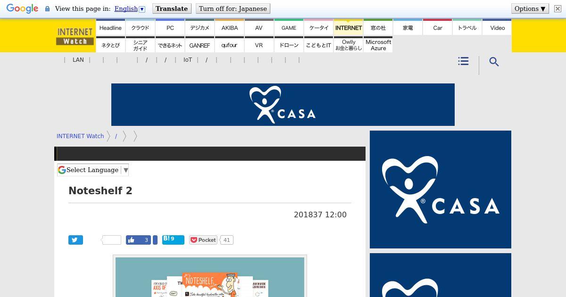Open the トラベル tab
The width and height of the screenshot is (566, 297).
pos(467,28)
